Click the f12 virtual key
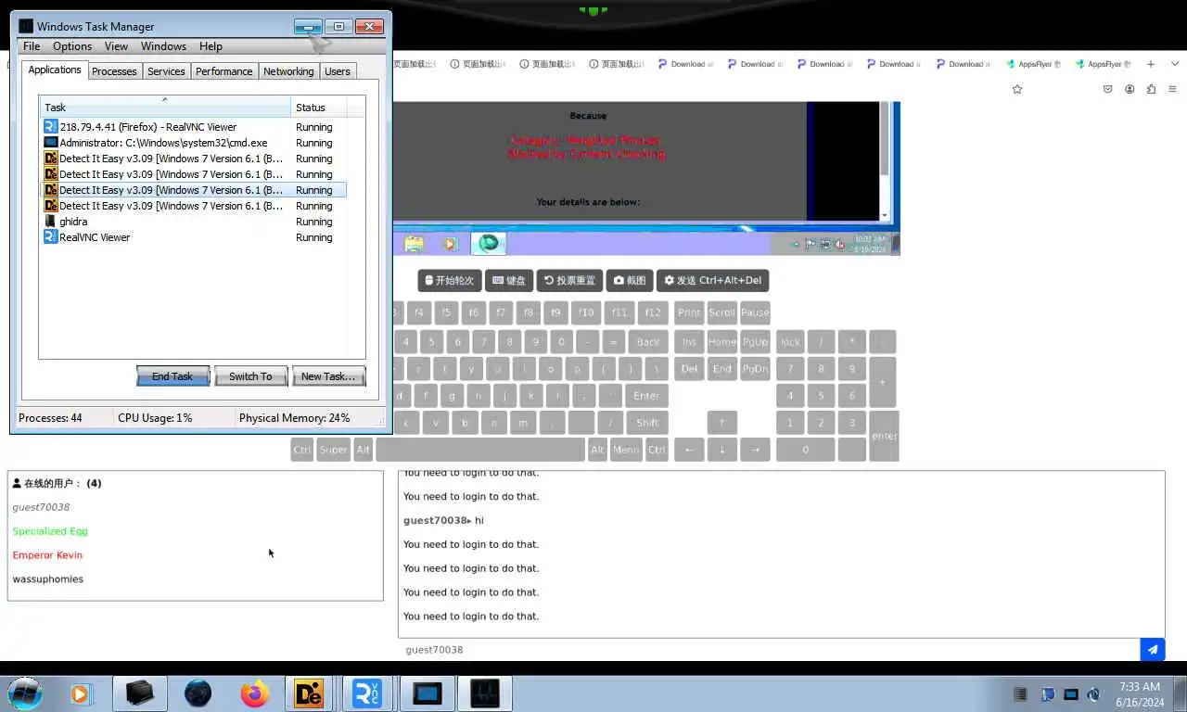 coord(653,312)
